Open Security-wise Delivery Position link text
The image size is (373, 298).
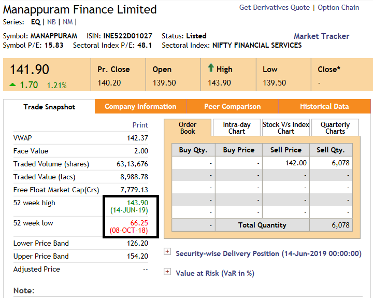point(268,254)
